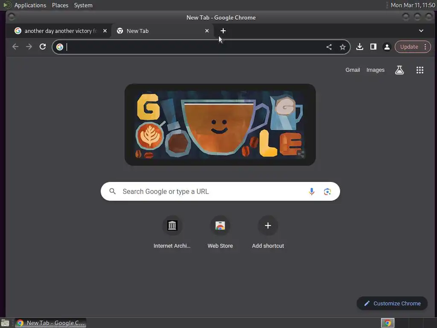Open a new tab with plus button
This screenshot has height=328, width=437.
click(x=223, y=31)
